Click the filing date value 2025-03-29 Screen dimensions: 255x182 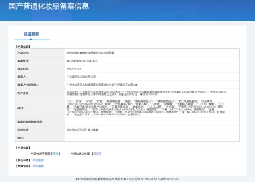(74, 68)
